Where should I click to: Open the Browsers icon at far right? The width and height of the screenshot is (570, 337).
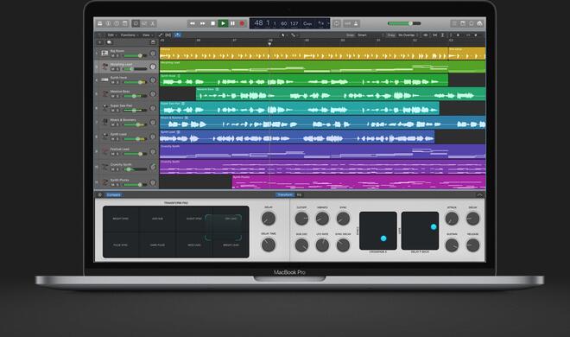coord(479,23)
